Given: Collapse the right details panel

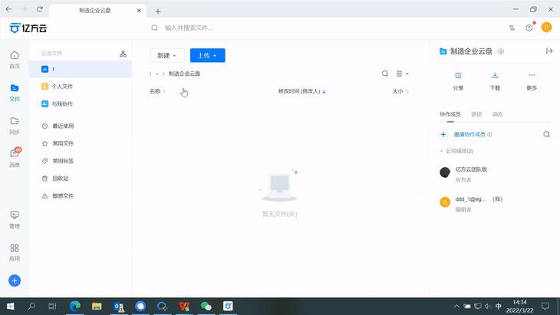Looking at the screenshot, I should tap(549, 51).
